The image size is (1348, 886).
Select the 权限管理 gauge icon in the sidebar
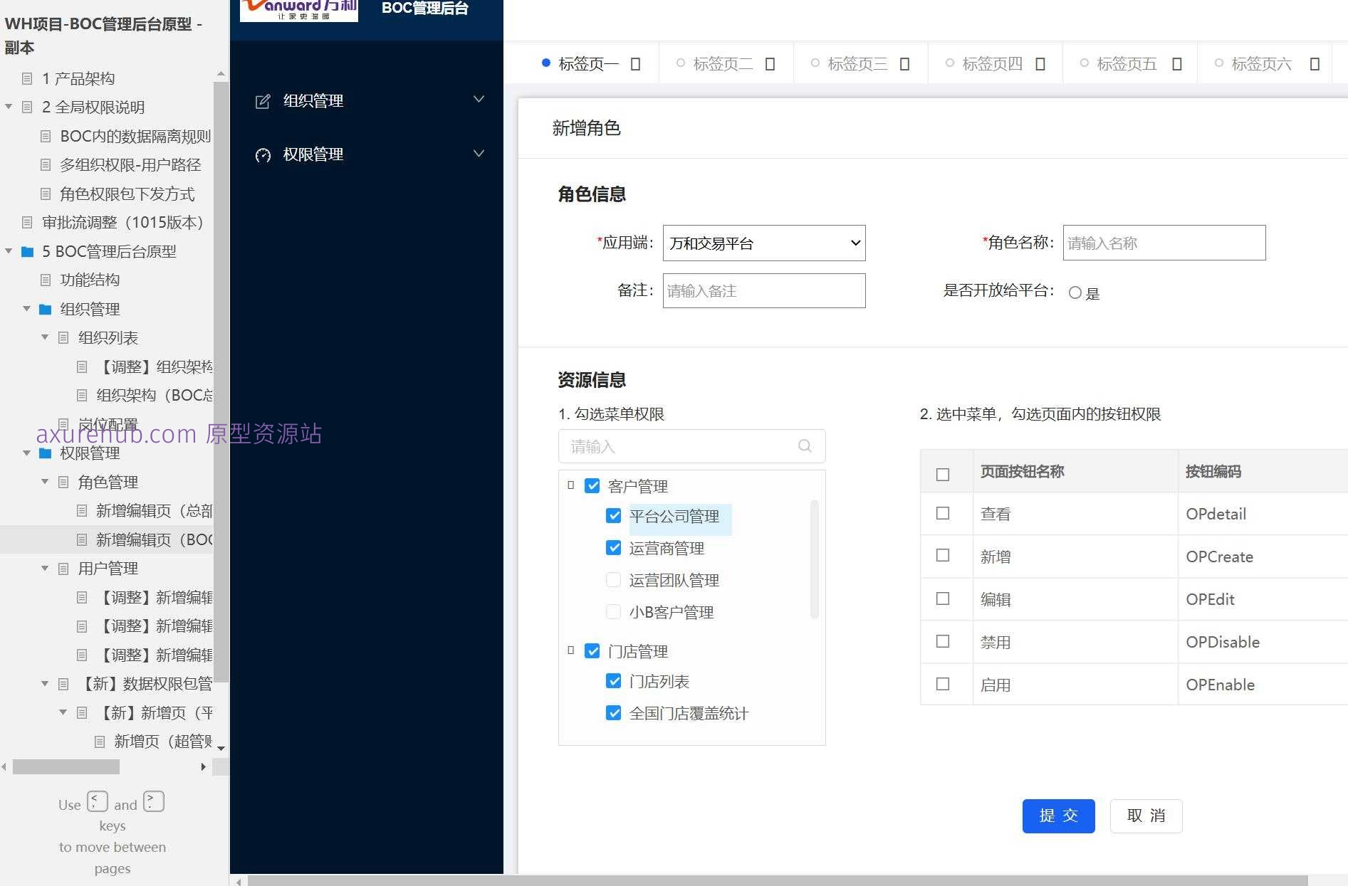coord(263,154)
